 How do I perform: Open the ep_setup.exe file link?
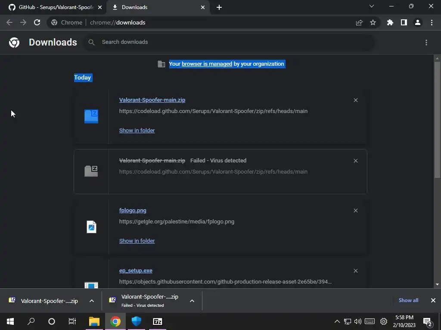coord(136,271)
